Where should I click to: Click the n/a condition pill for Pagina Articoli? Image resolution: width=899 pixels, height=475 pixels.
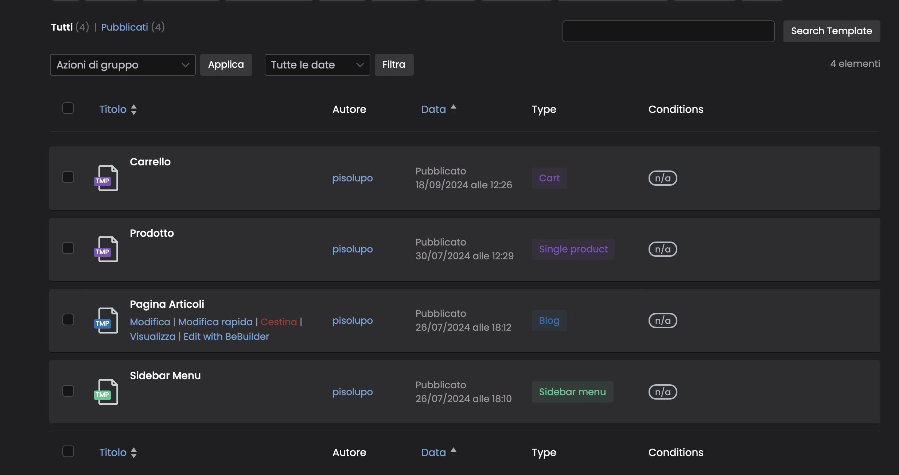663,321
